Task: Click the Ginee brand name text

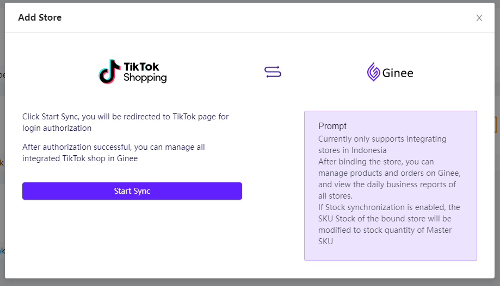Action: (x=398, y=73)
